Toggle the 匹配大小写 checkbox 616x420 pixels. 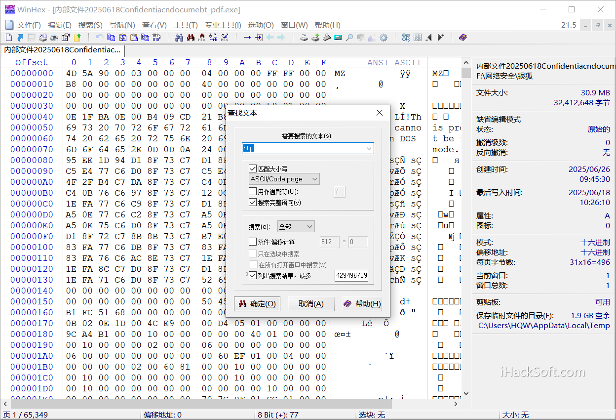click(253, 169)
